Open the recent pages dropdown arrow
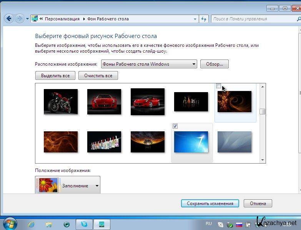Screen dimensions: 301x230 [x=27, y=18]
